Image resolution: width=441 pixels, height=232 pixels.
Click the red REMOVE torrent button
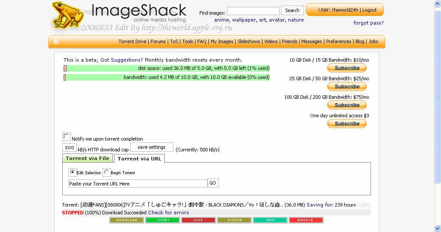coord(306,220)
